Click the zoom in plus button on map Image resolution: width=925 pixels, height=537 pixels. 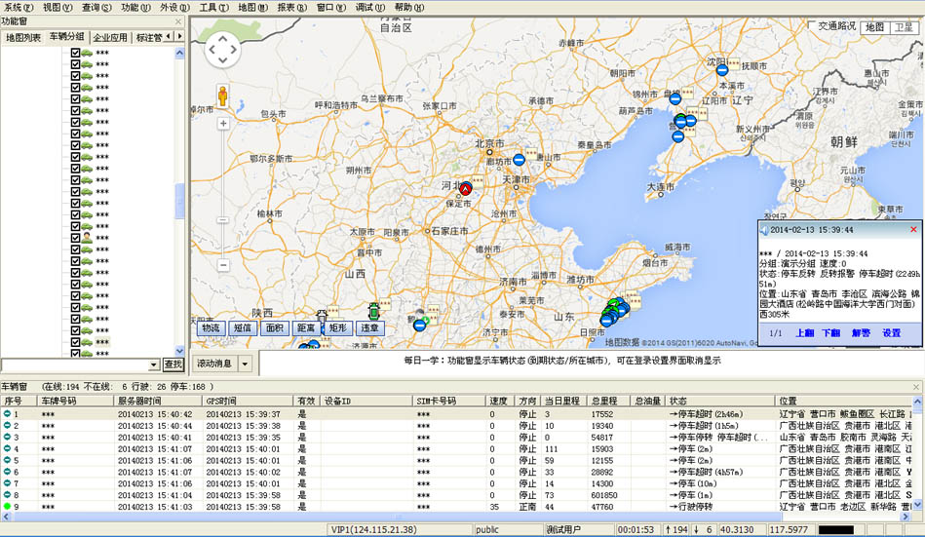tap(223, 124)
